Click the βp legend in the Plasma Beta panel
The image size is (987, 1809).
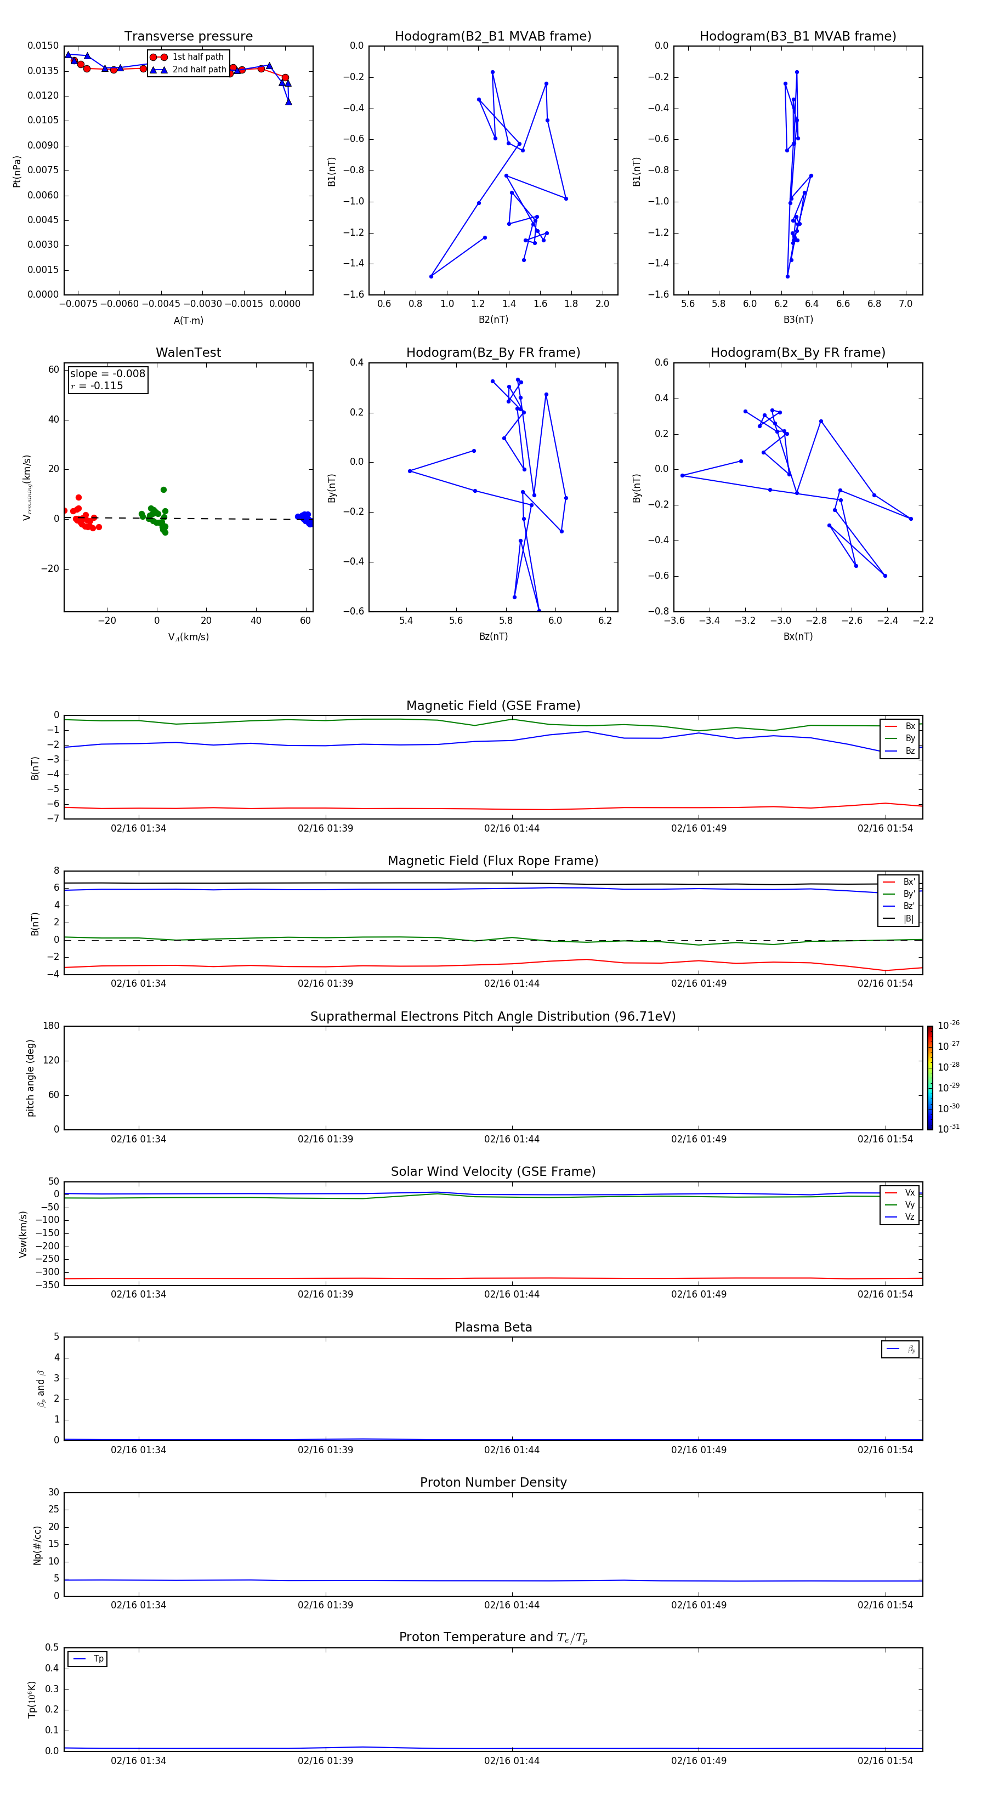pyautogui.click(x=900, y=1349)
